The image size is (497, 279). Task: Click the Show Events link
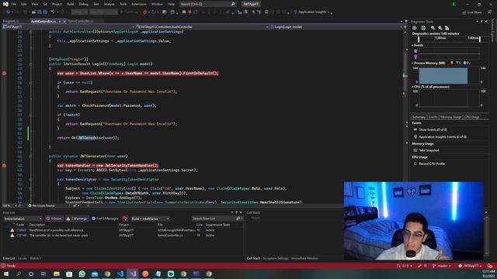click(x=433, y=129)
